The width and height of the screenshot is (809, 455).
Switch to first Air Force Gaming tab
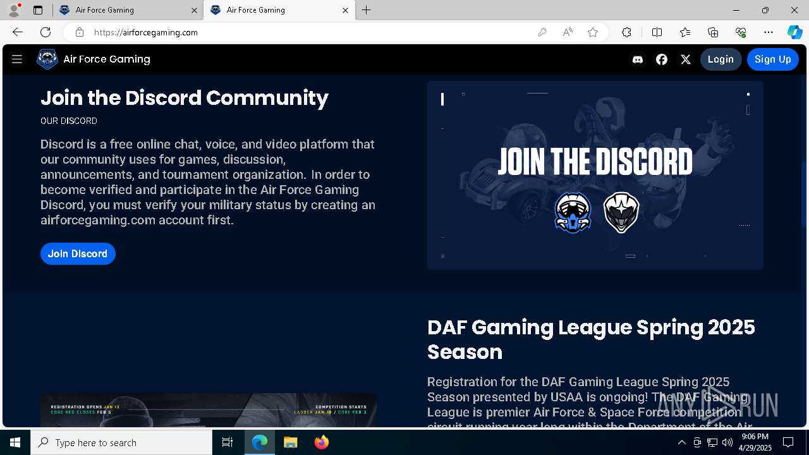pos(128,10)
